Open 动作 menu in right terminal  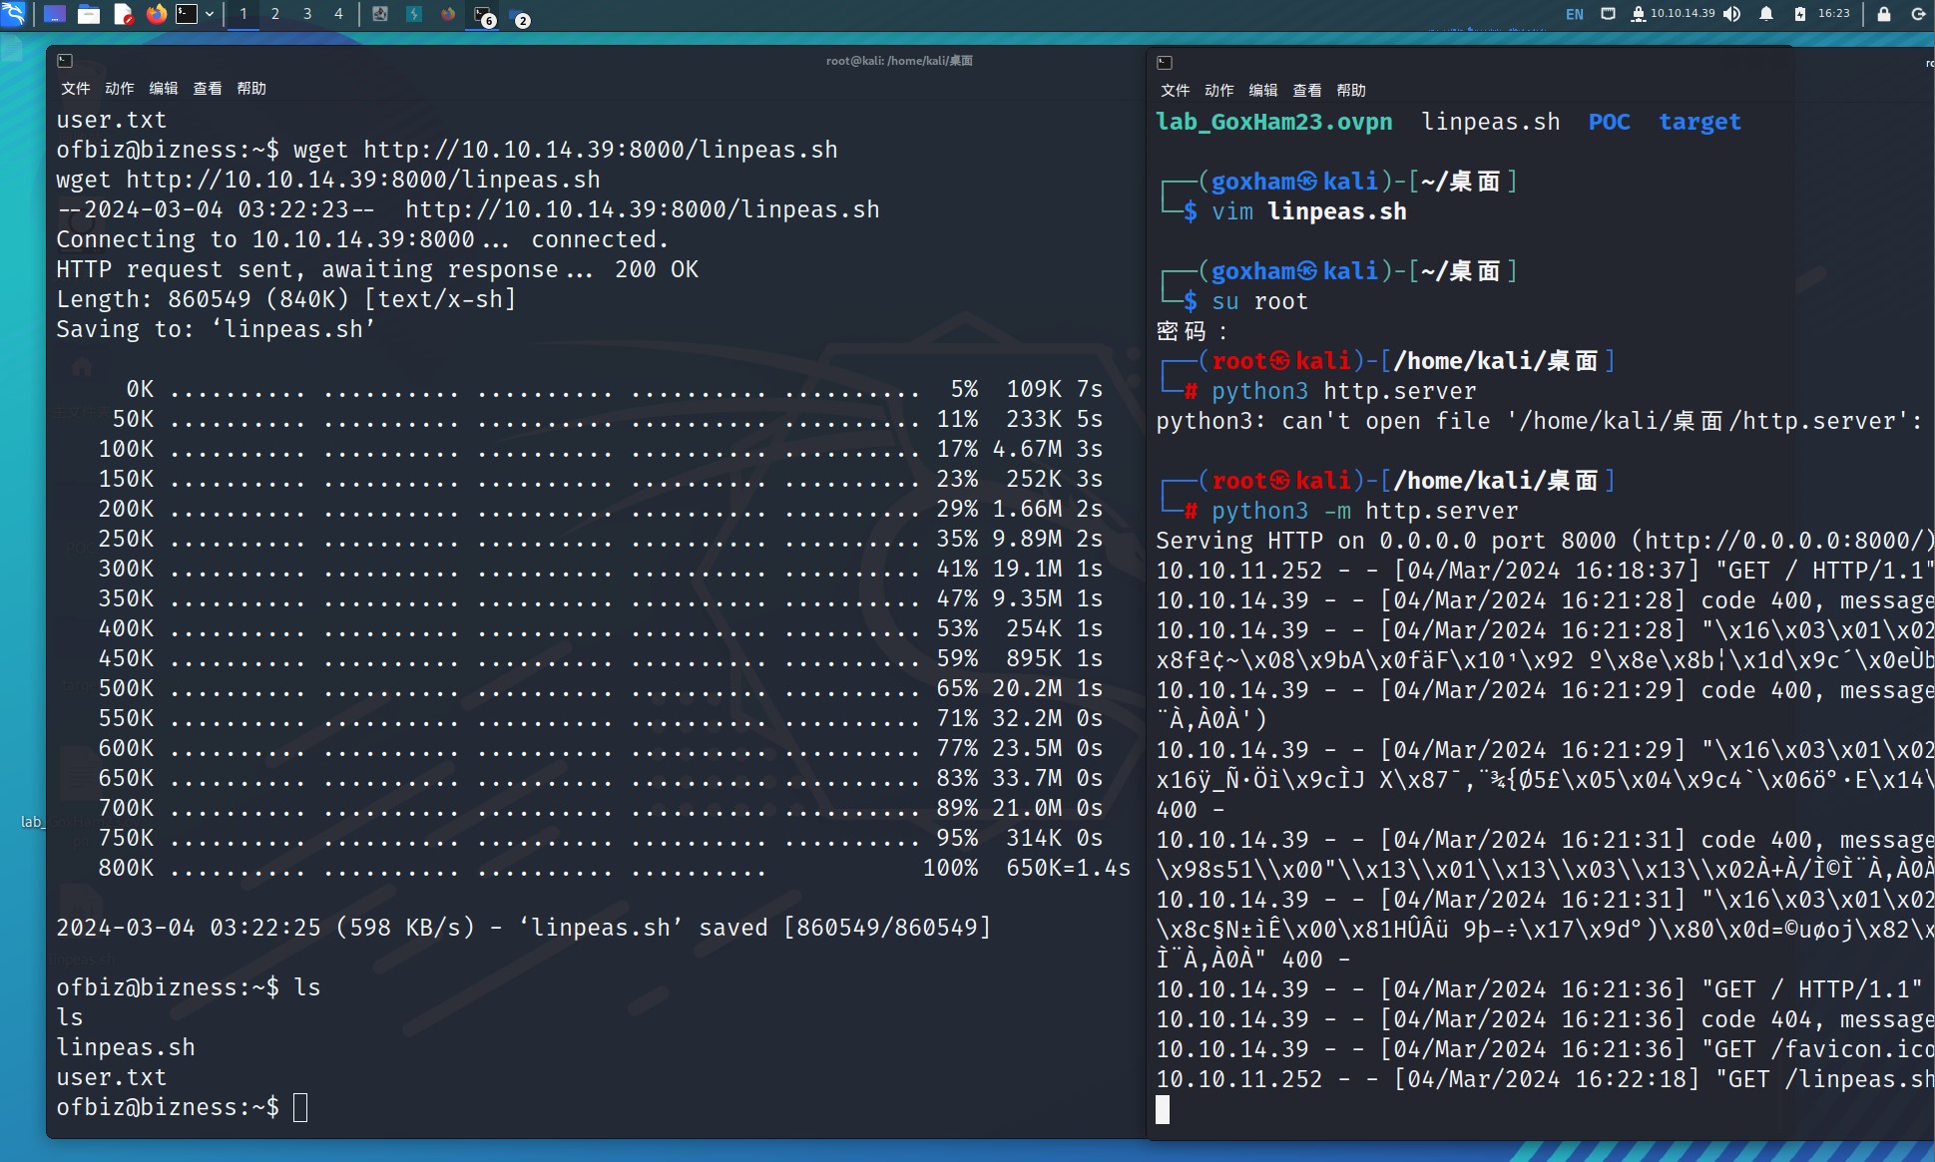click(x=1219, y=91)
